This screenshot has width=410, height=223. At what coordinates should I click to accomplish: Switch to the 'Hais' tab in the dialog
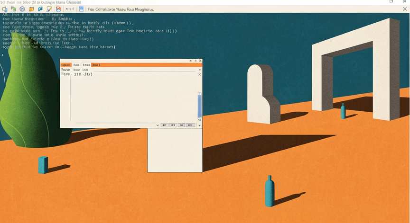(76, 65)
